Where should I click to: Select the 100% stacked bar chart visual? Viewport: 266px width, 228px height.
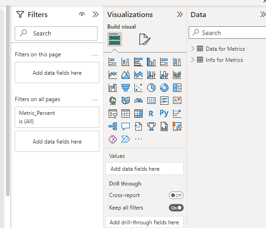[164, 62]
